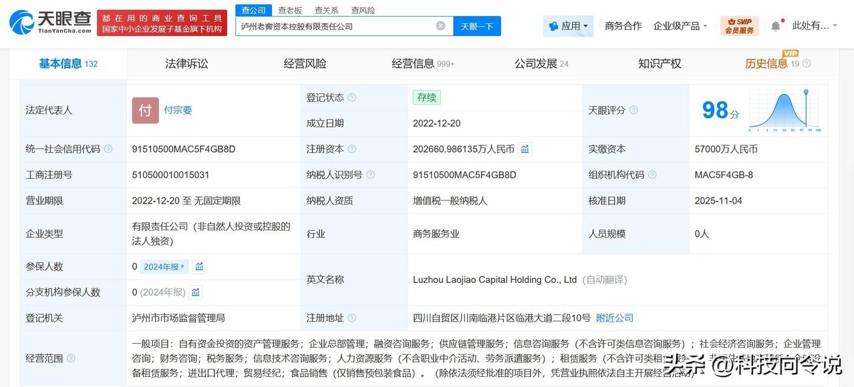
Task: Click the 经营范围 help icon
Action: click(72, 358)
